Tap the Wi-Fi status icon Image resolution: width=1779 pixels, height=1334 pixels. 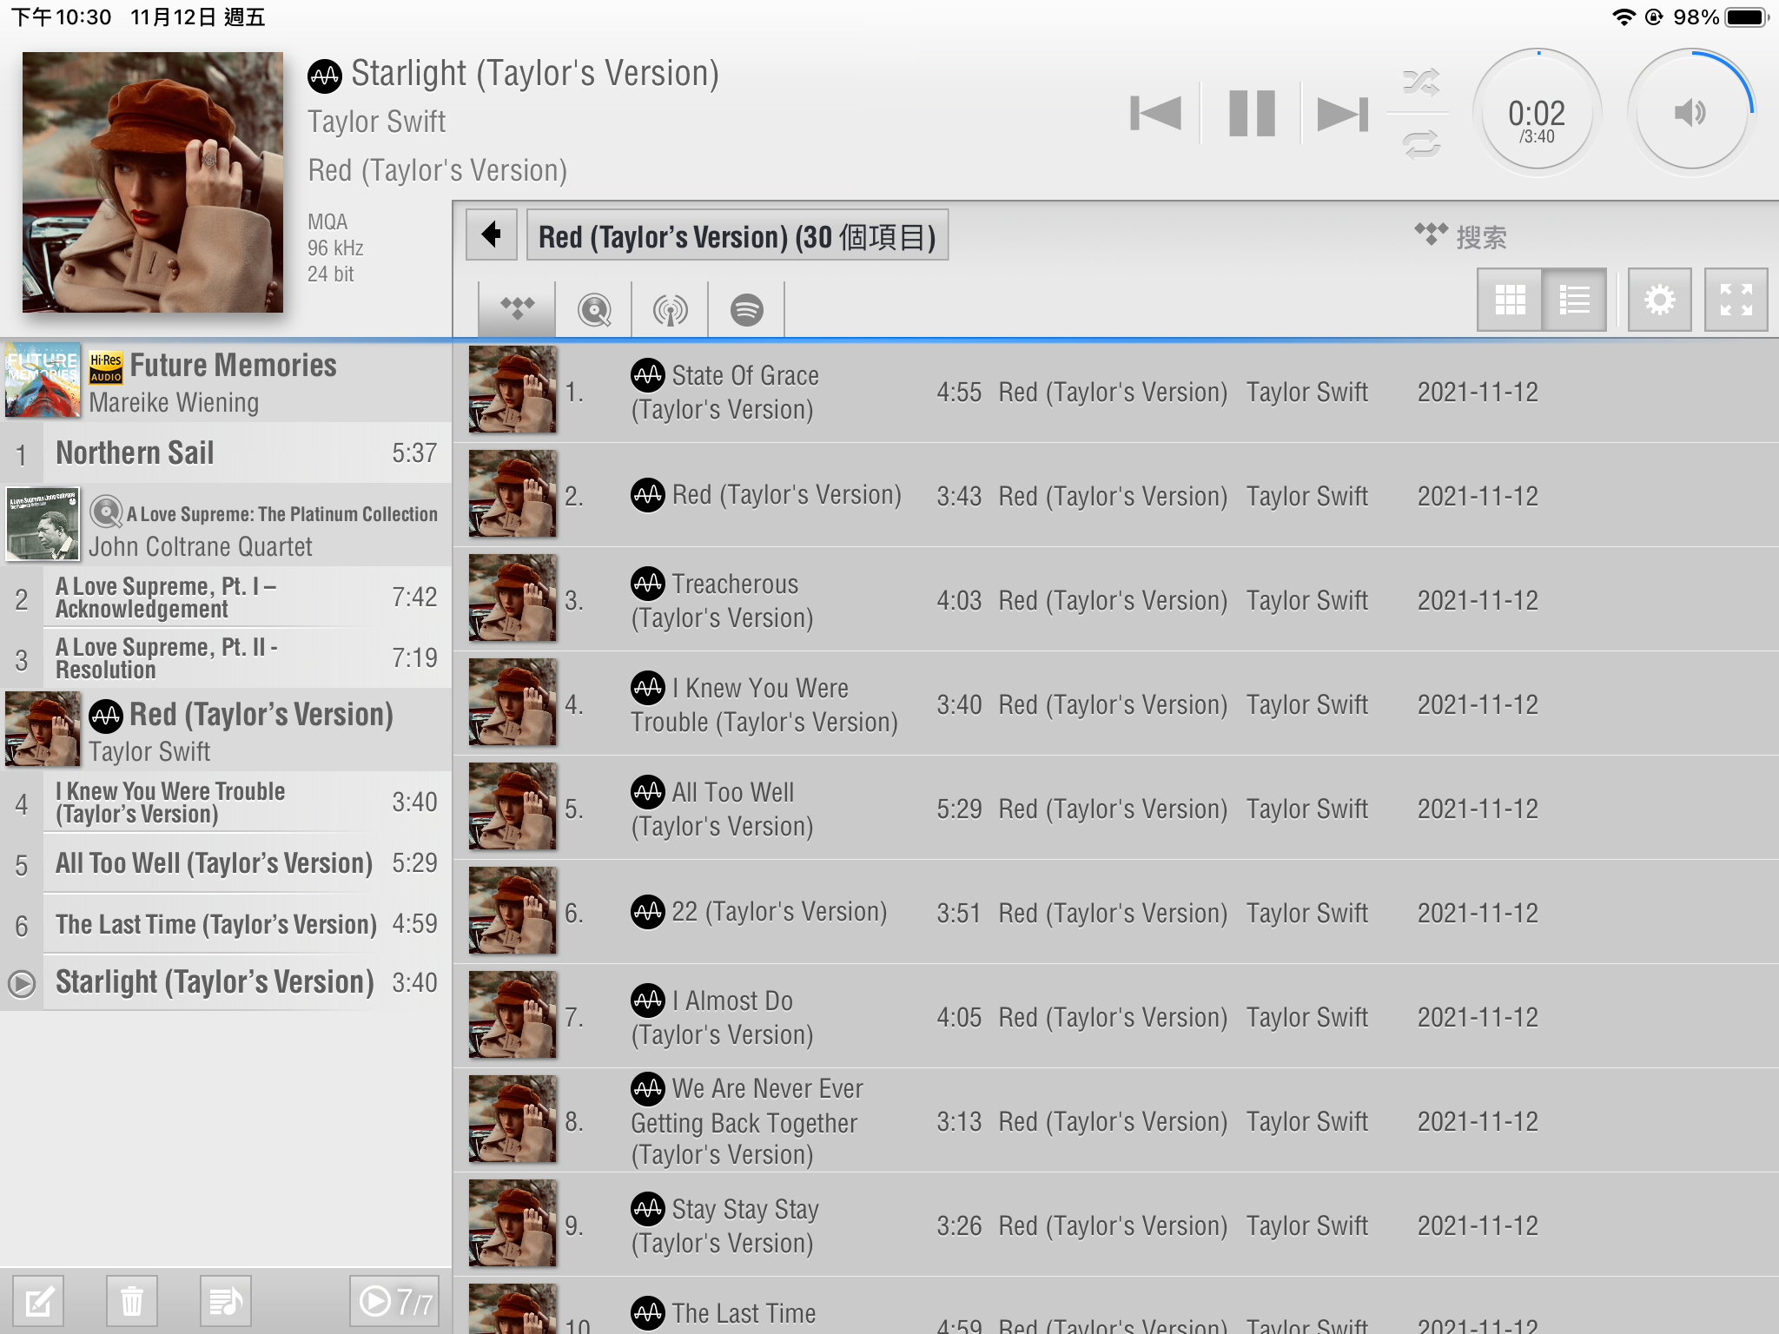tap(1623, 17)
